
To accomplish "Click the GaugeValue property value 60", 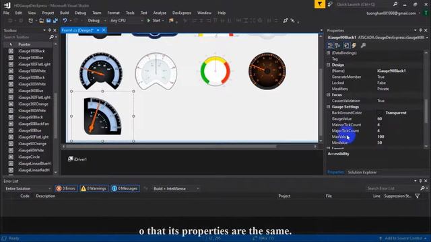I will click(380, 119).
